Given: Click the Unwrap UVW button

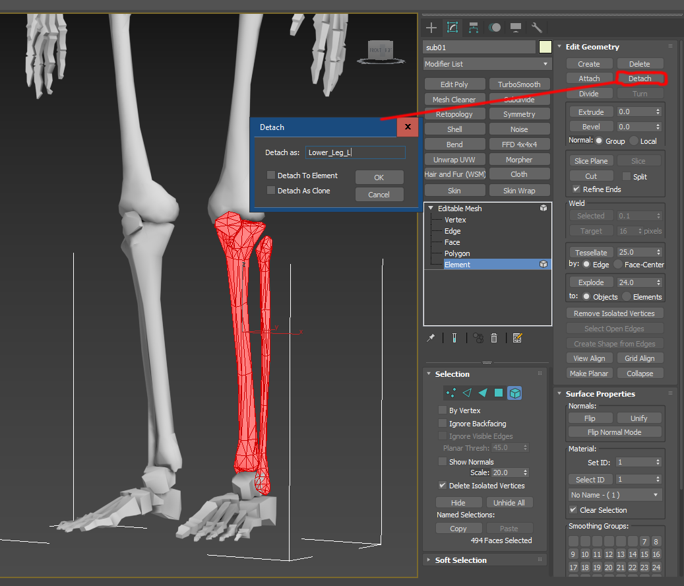Looking at the screenshot, I should (454, 158).
